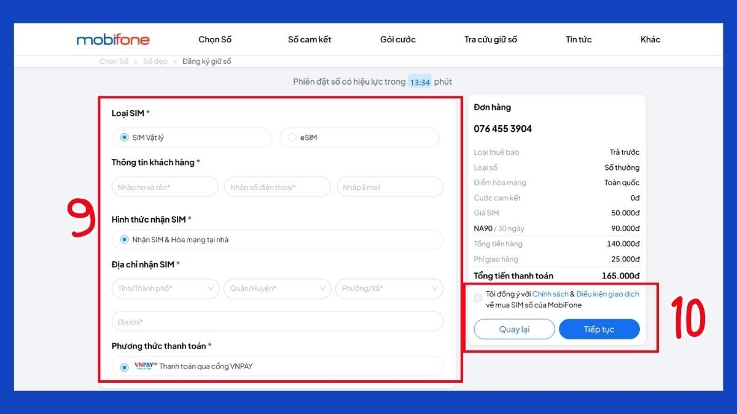
Task: Click the Trả trước subscription value
Action: [x=625, y=152]
